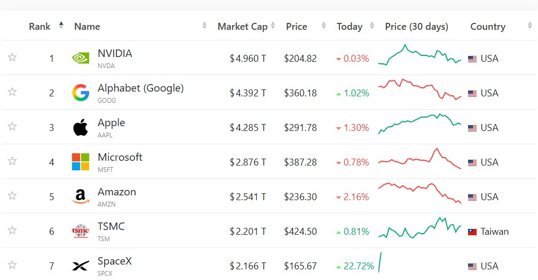Click the Taiwan flag icon

pos(472,232)
